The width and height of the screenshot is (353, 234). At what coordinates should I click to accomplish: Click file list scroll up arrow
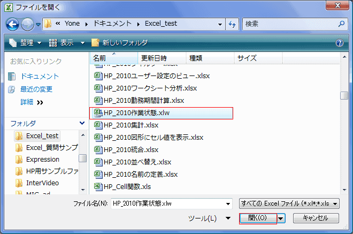pos(344,57)
